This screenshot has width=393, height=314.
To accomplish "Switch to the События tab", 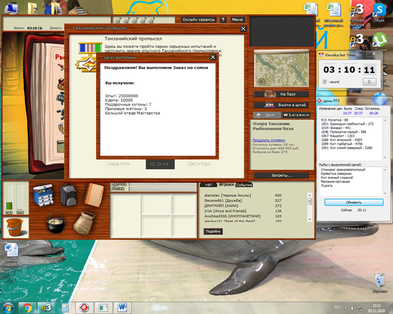I will pos(244,184).
